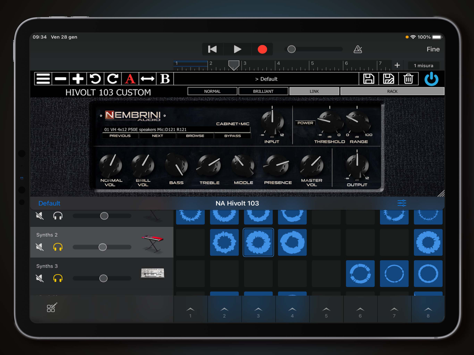Select the Synths 3 drum machine icon

pos(153,273)
